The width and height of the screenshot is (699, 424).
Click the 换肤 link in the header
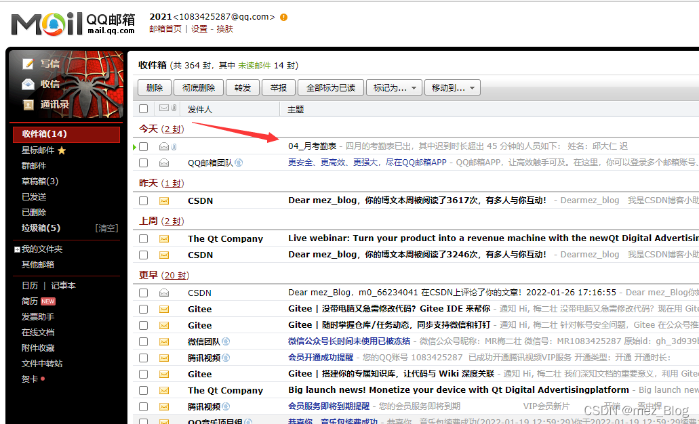coord(224,29)
